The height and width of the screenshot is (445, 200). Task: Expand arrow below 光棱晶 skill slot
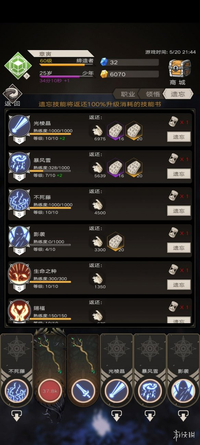point(117,416)
